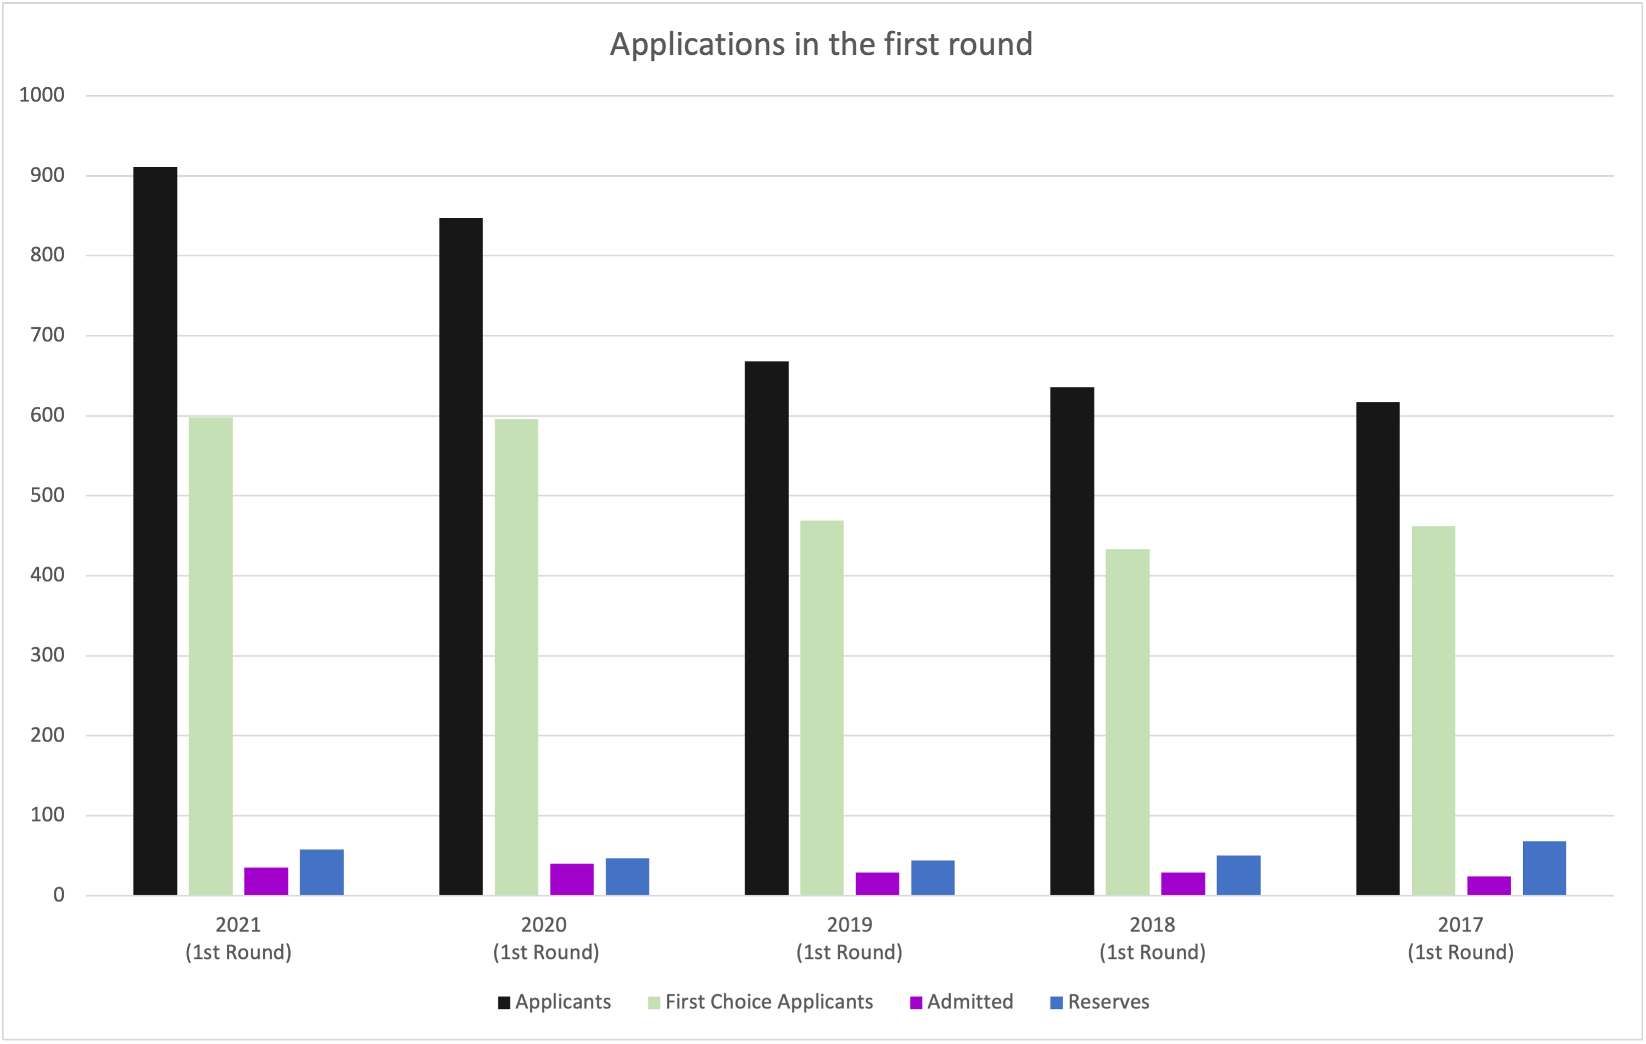Select the 2021 Admitted purple bar
This screenshot has height=1044, width=1646.
(266, 882)
